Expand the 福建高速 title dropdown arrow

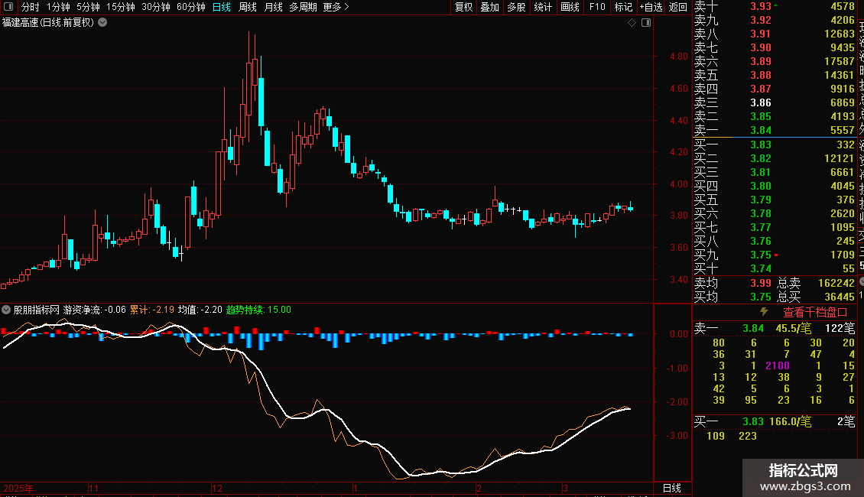102,23
